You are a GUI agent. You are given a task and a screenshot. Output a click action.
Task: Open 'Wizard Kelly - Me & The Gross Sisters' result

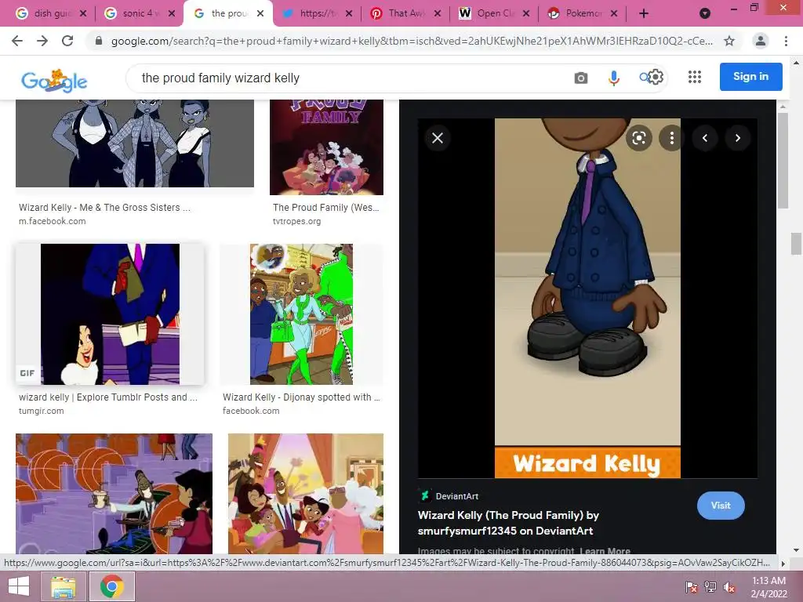[x=104, y=207]
